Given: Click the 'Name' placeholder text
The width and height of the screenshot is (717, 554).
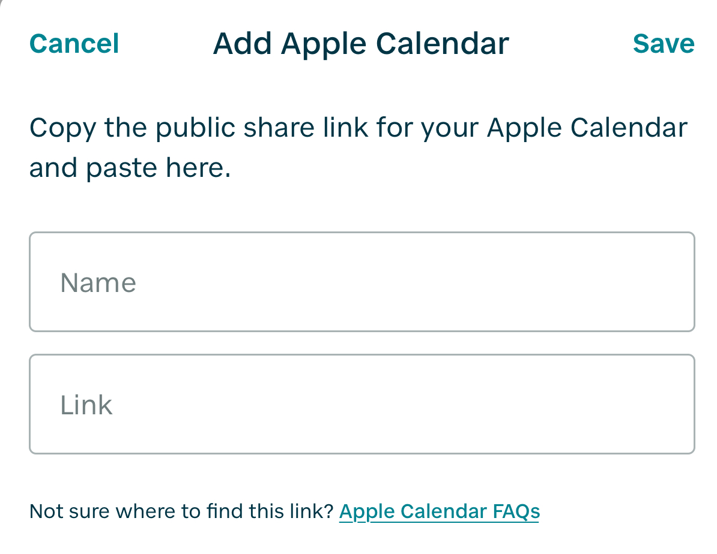Looking at the screenshot, I should [x=98, y=282].
